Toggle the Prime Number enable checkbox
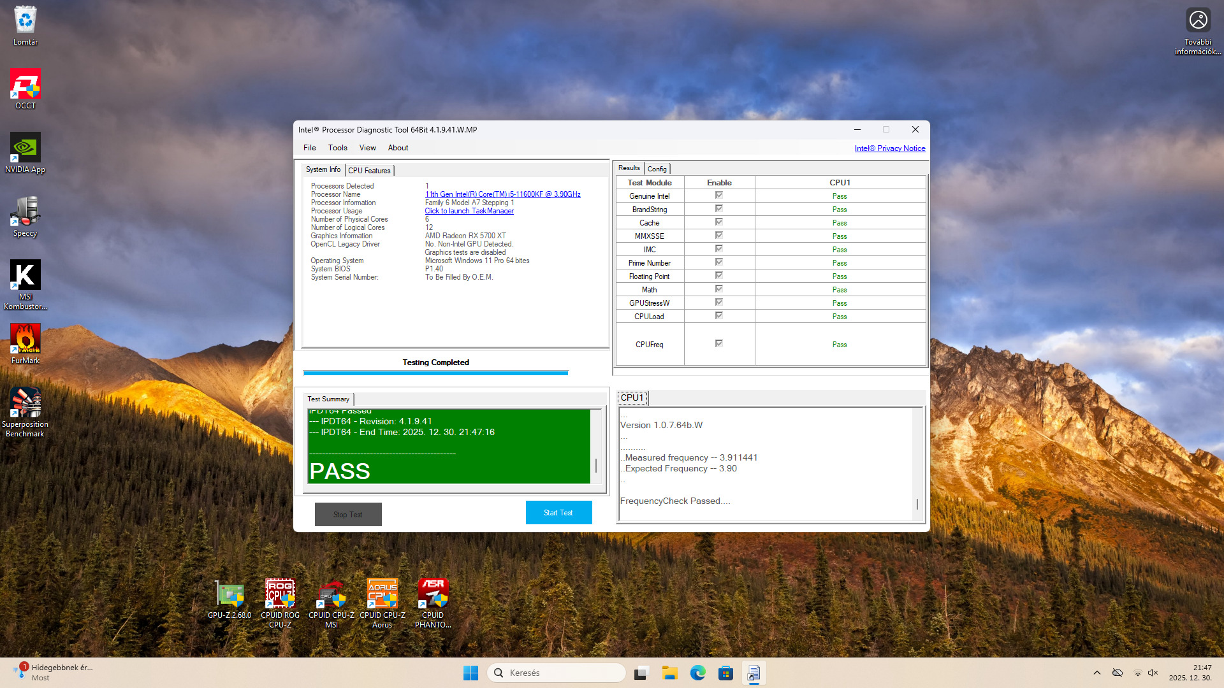This screenshot has width=1224, height=688. point(718,262)
